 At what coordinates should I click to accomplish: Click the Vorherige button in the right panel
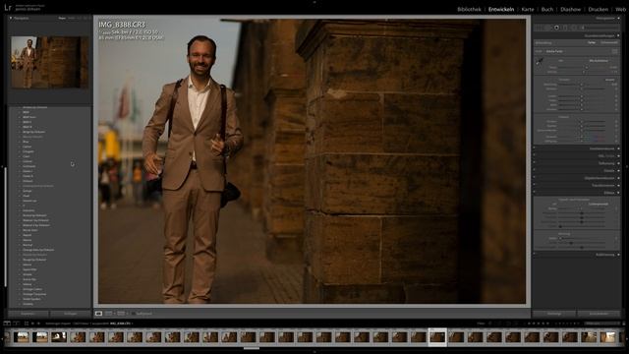tap(554, 314)
